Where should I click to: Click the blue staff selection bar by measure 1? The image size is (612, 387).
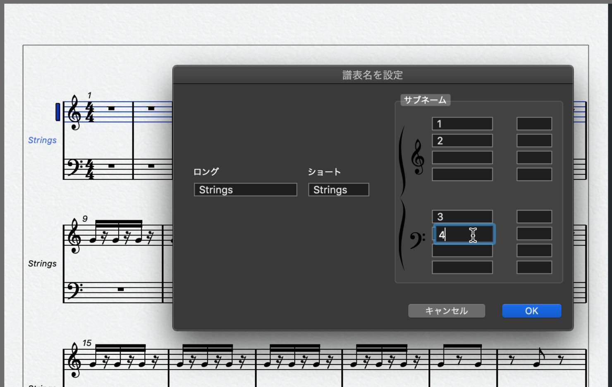coord(58,112)
